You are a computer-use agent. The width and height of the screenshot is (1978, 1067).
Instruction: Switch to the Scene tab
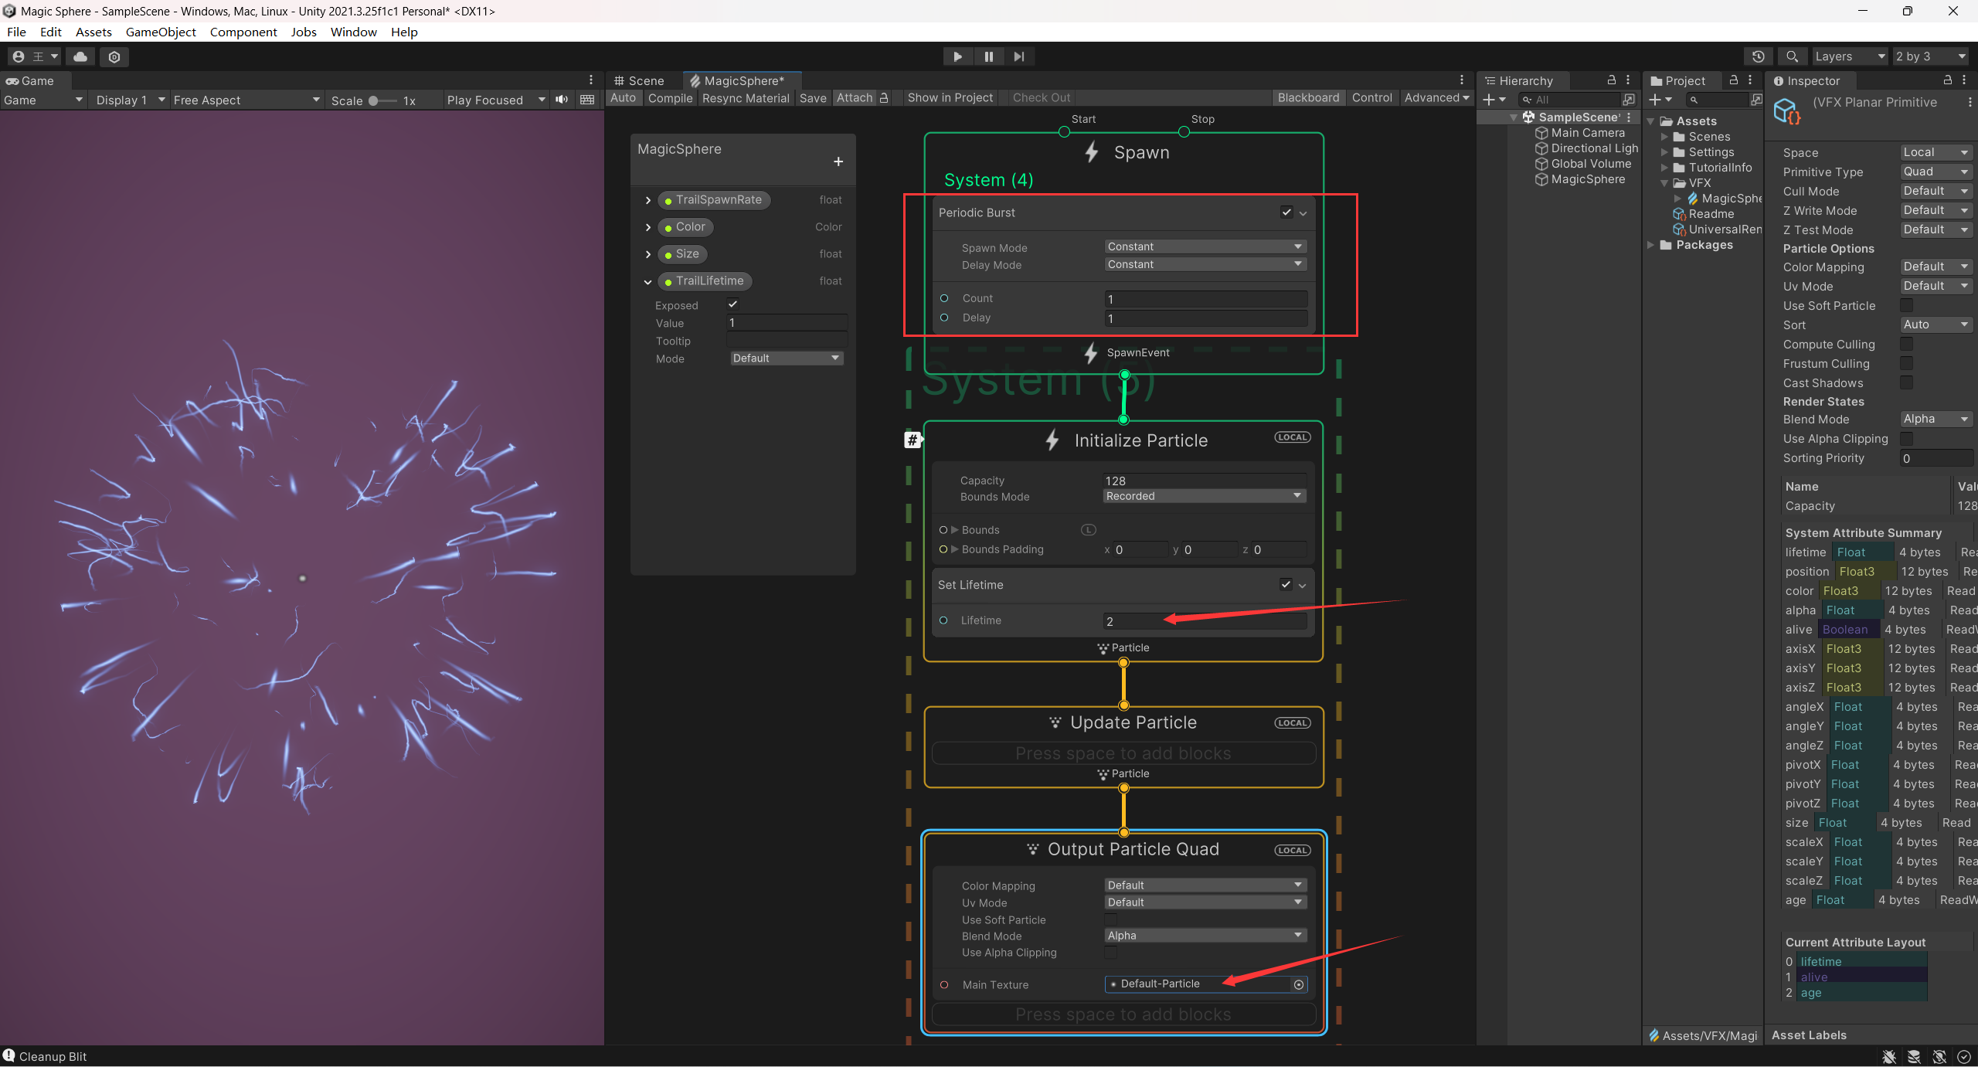640,80
